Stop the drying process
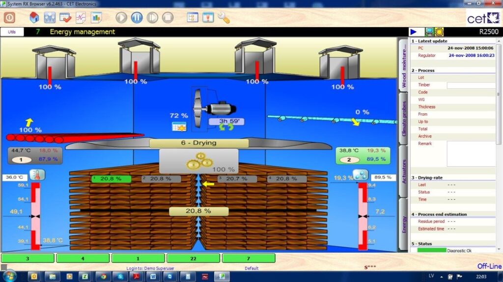The image size is (503, 282). click(x=168, y=17)
